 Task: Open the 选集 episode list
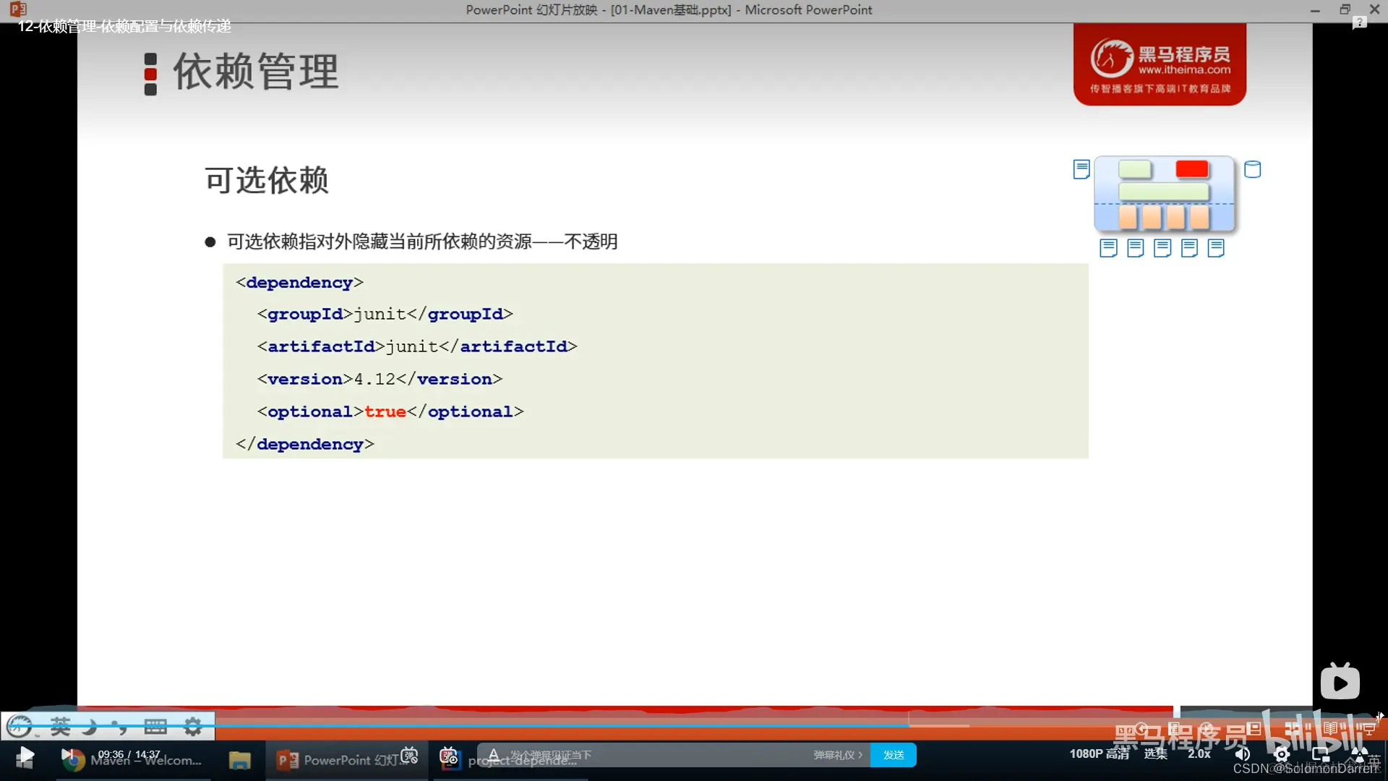pyautogui.click(x=1155, y=754)
